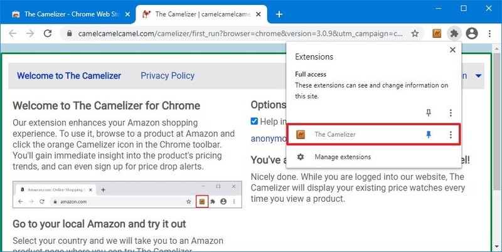
Task: Open the Chrome profile avatar menu
Action: pyautogui.click(x=472, y=33)
